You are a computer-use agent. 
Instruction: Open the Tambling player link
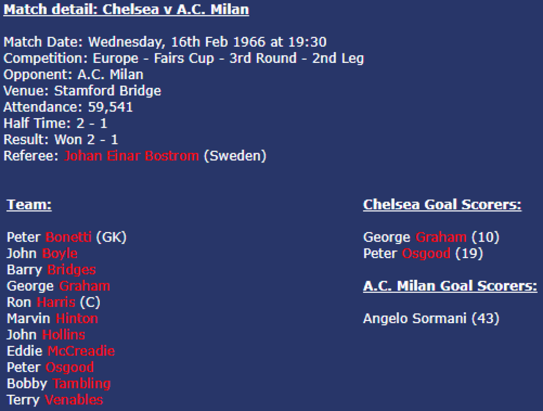pyautogui.click(x=81, y=384)
